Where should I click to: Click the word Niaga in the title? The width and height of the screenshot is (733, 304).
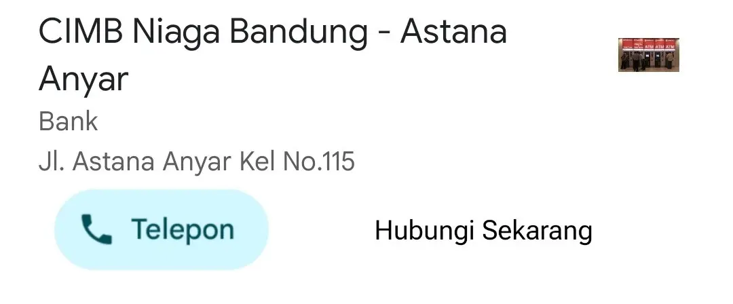pos(176,33)
